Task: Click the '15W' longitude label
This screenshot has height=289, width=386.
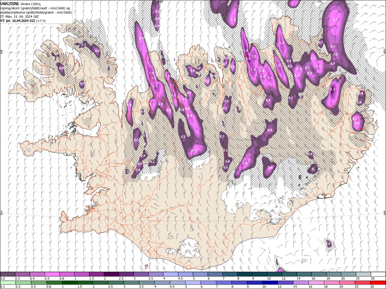Action: pos(319,2)
